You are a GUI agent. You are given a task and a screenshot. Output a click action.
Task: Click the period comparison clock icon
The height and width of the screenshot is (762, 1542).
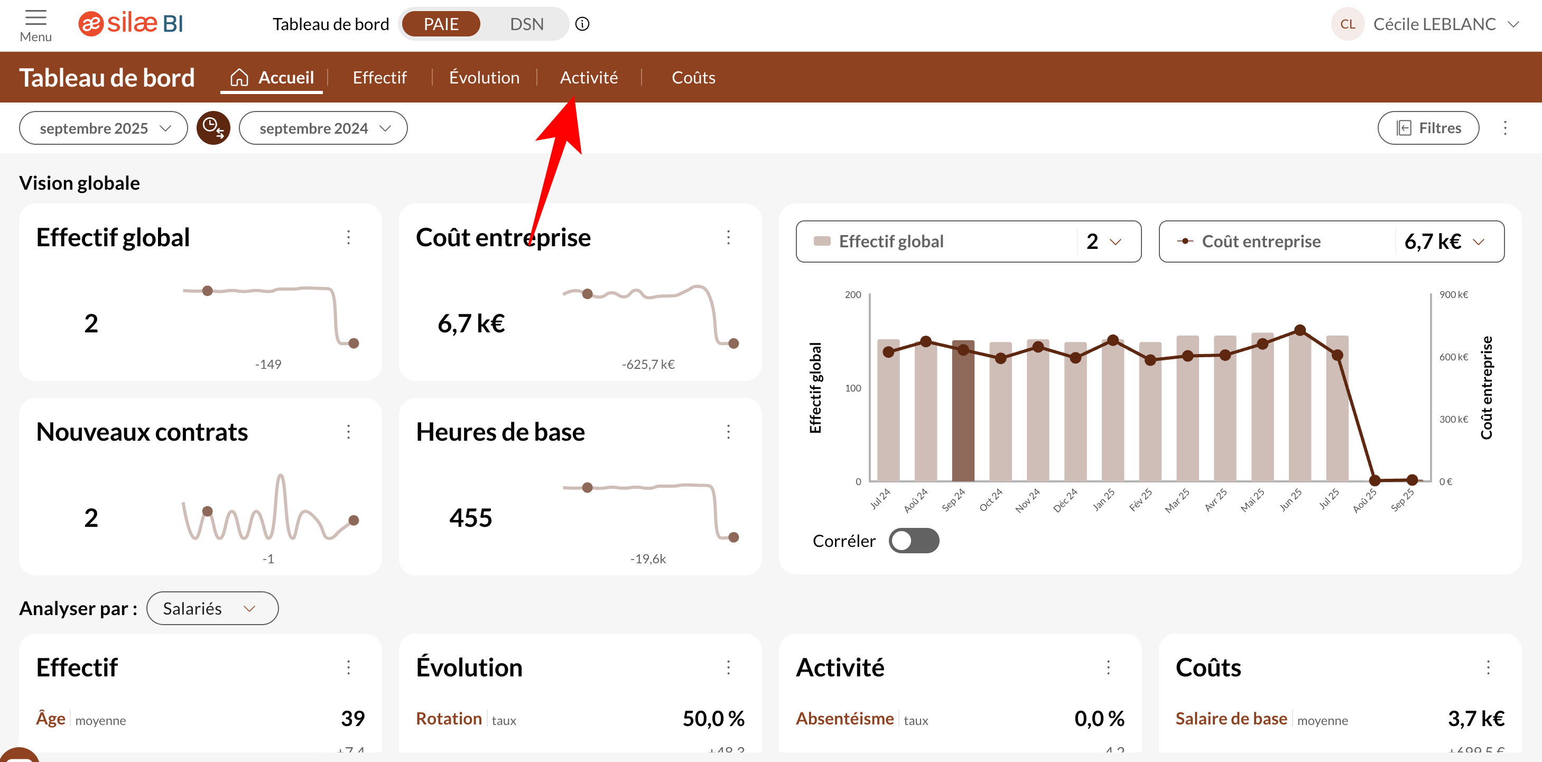pyautogui.click(x=213, y=127)
